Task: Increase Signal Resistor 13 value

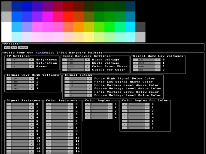Action: (32, 148)
